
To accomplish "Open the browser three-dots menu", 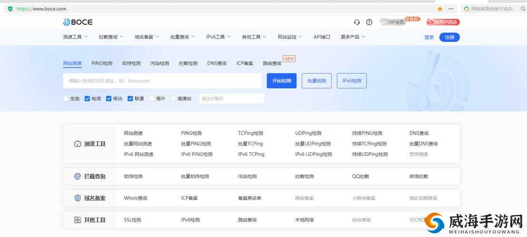I will (x=450, y=9).
